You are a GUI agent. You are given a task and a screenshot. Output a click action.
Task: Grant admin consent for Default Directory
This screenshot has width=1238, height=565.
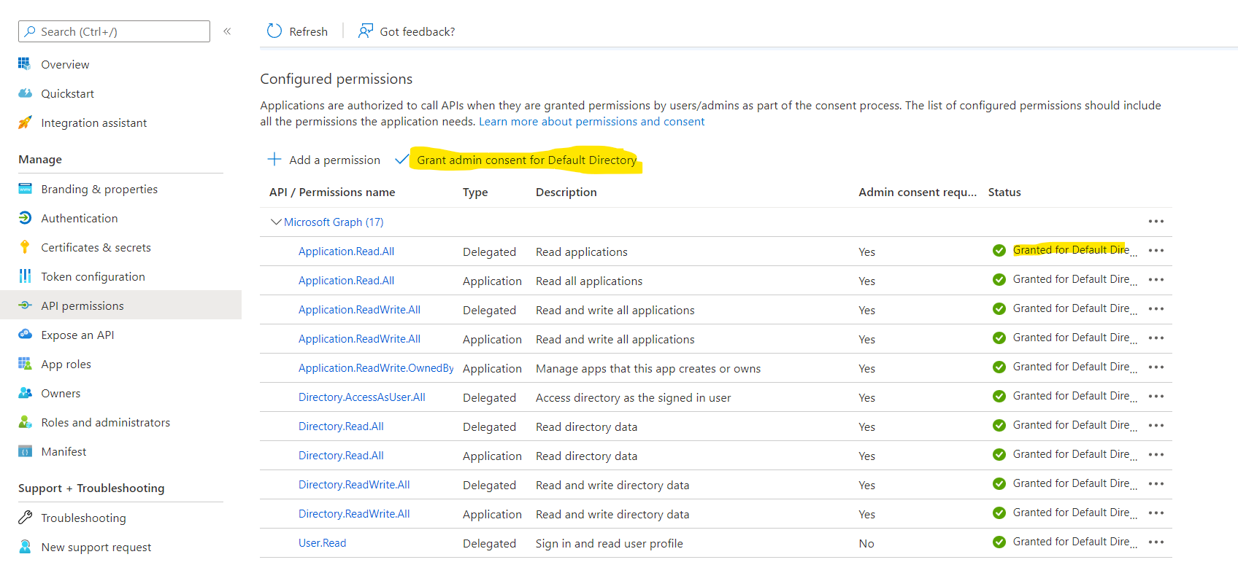click(x=526, y=160)
